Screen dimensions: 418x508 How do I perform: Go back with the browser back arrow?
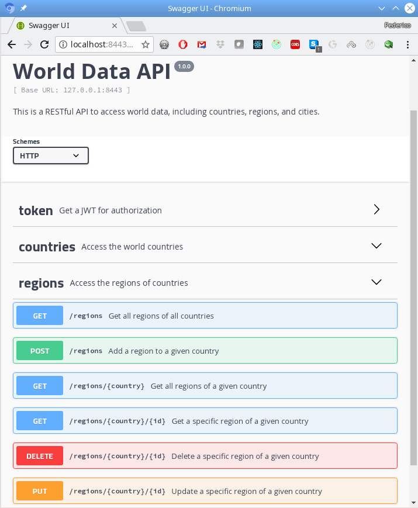[12, 44]
